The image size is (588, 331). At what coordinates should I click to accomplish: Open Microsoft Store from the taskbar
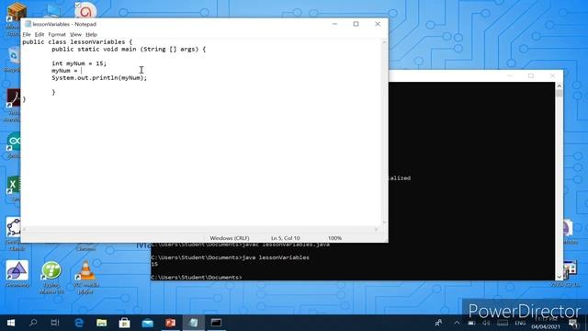[x=125, y=323]
